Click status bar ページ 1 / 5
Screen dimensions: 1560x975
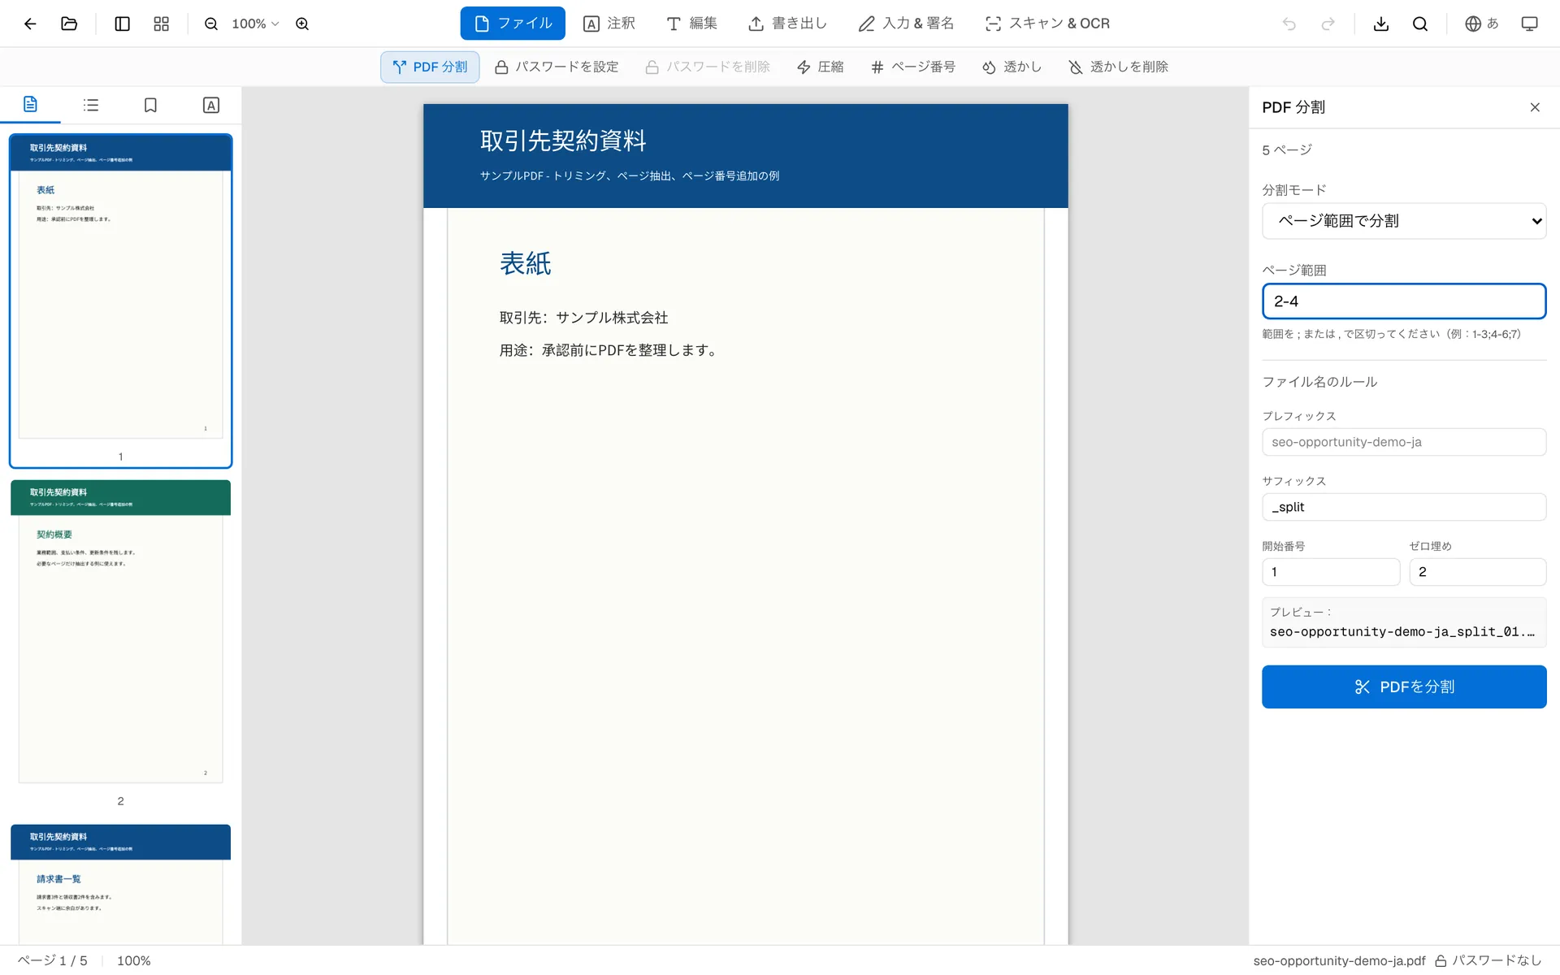53,960
